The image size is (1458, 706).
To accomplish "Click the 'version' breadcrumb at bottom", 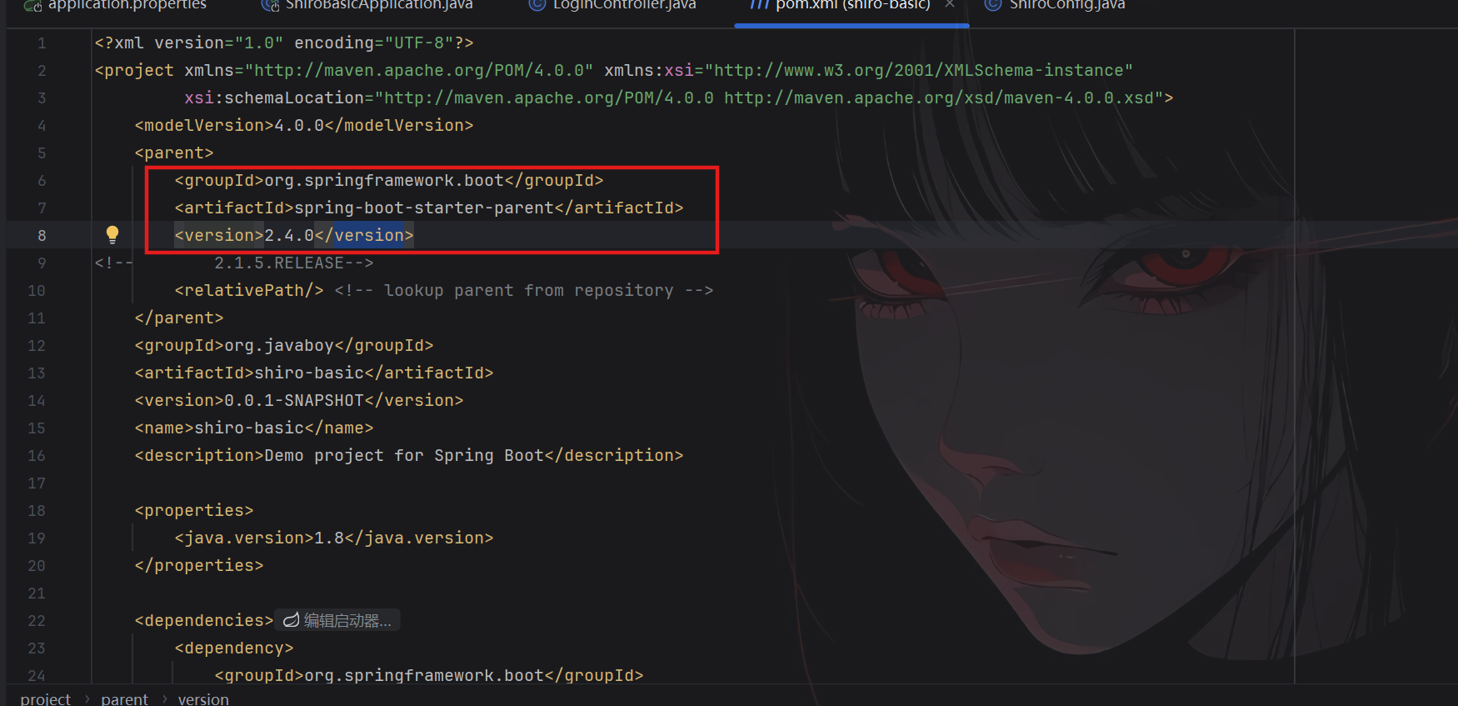I will pyautogui.click(x=203, y=698).
